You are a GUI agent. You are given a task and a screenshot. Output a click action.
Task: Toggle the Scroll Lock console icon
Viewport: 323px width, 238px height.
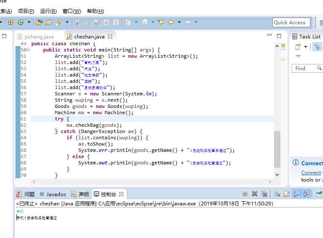[x=287, y=194]
